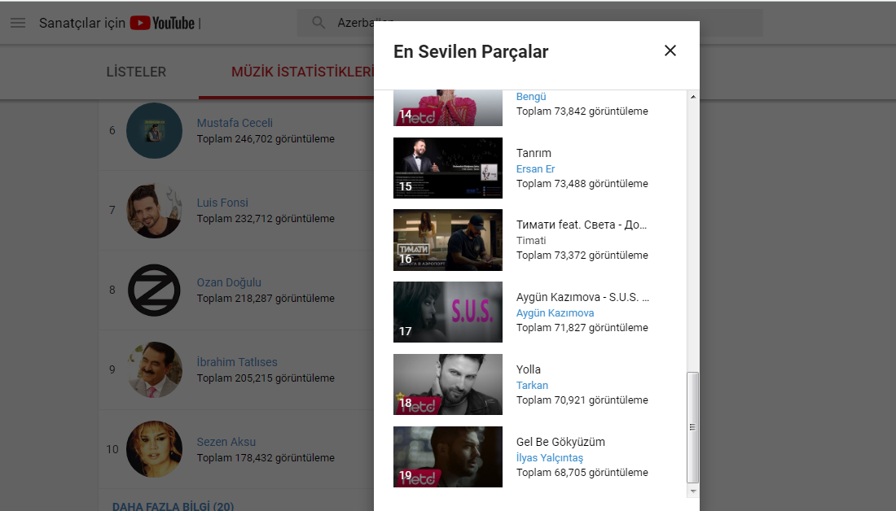
Task: Select the MÜZİK İSTATİSTİKLERİ tab
Action: point(302,72)
